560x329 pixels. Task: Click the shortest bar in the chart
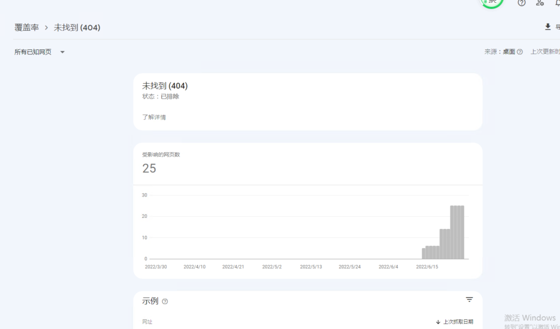[x=423, y=253]
